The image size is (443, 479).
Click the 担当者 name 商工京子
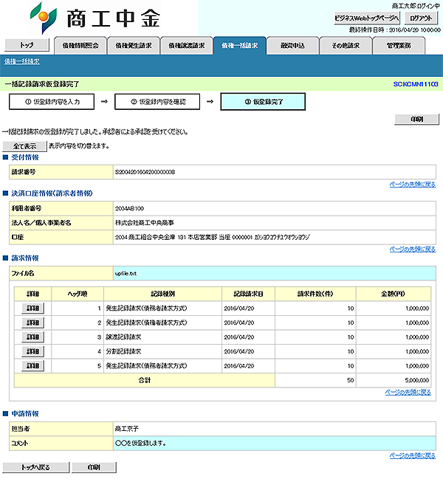coord(126,429)
